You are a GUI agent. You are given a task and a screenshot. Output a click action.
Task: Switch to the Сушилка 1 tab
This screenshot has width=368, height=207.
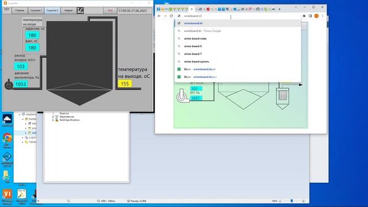click(36, 10)
